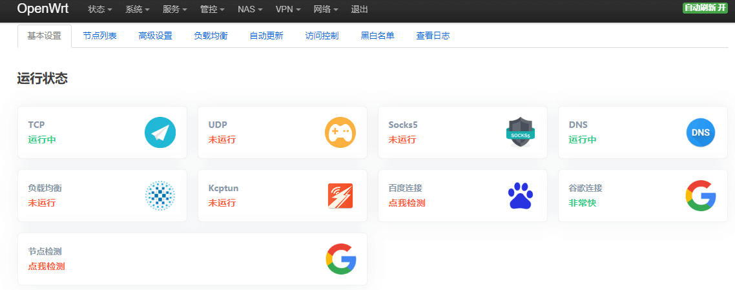The width and height of the screenshot is (735, 290).
Task: Toggle the 自动刷新 开 auto-refresh badge
Action: (705, 8)
